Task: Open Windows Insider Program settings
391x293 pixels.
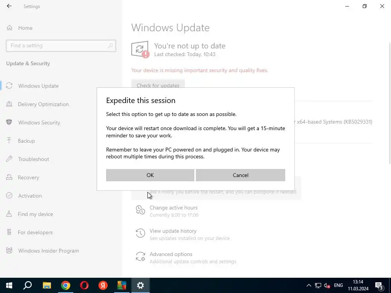Action: pyautogui.click(x=48, y=251)
